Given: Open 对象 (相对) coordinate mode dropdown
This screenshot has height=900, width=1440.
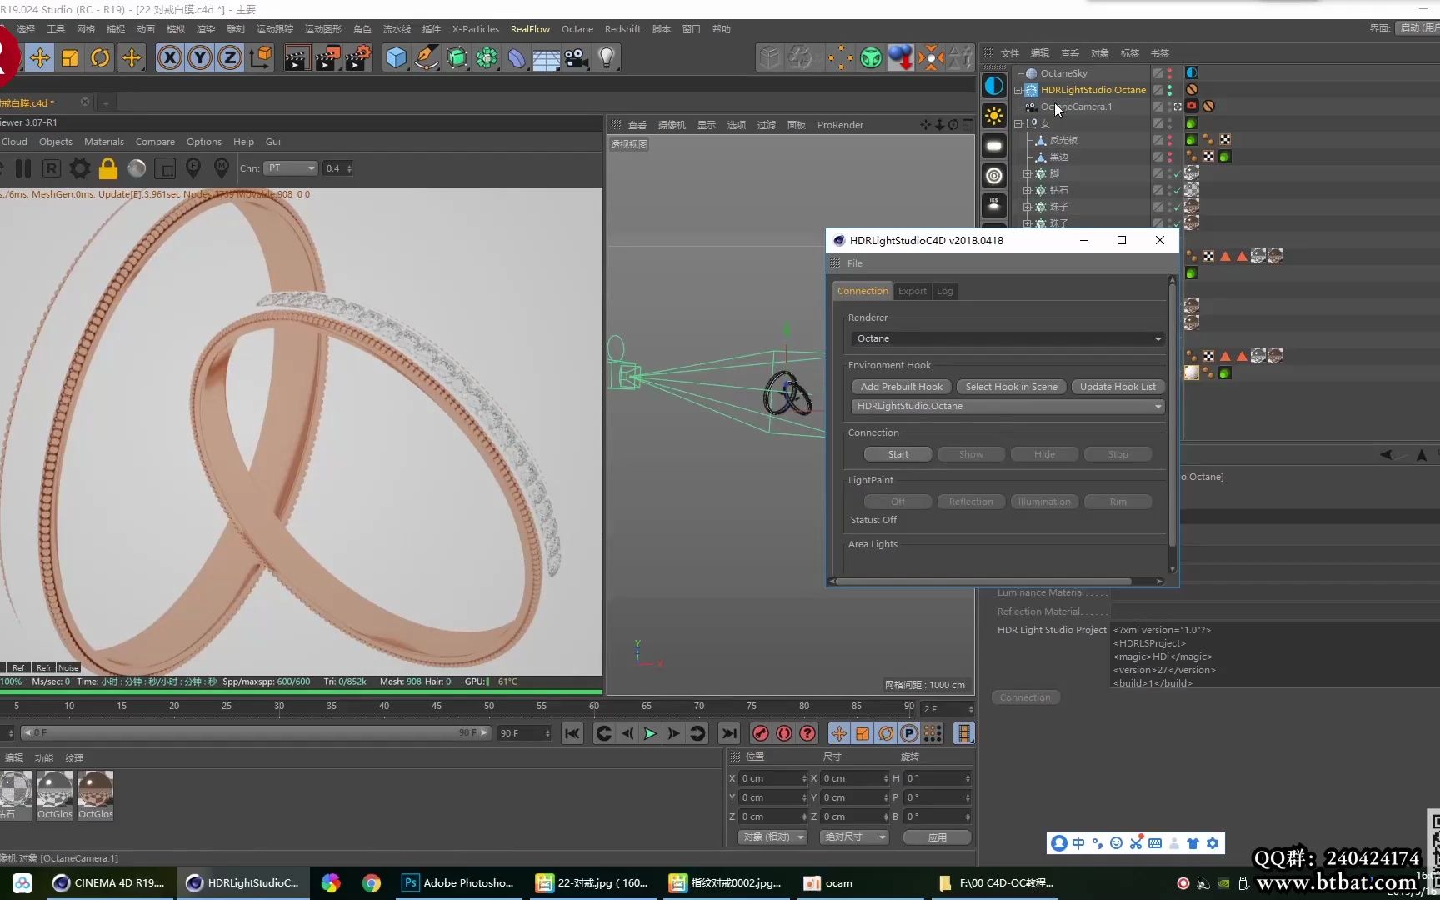Looking at the screenshot, I should pos(772,837).
